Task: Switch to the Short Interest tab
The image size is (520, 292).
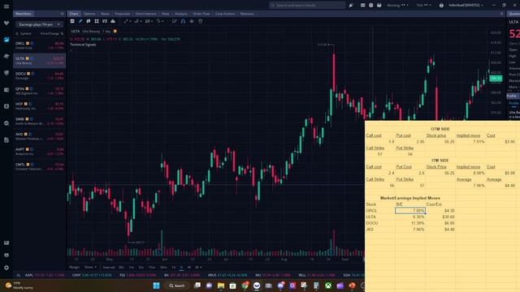Action: [x=146, y=14]
